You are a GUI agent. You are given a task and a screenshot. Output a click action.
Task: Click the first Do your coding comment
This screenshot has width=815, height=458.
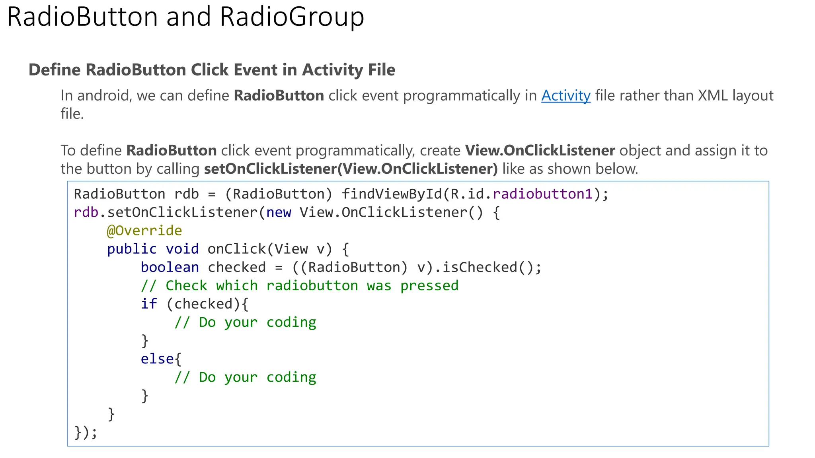245,322
